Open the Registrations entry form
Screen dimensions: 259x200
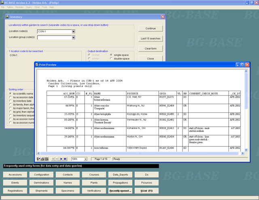15,191
